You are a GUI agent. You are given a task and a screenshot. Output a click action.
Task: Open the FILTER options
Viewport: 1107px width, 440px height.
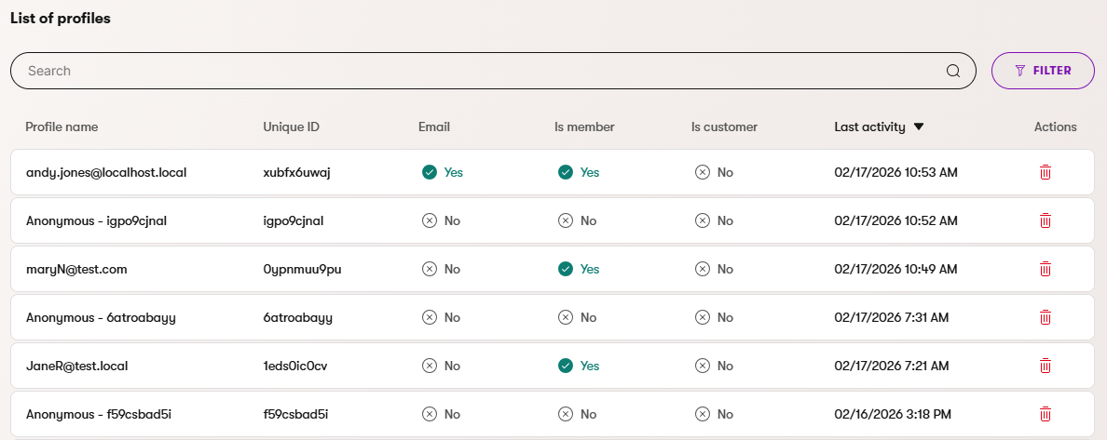click(1043, 71)
